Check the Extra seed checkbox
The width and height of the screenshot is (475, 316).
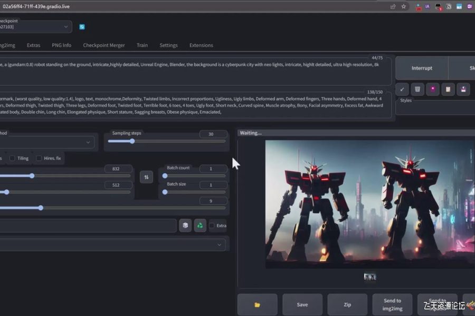click(x=212, y=225)
